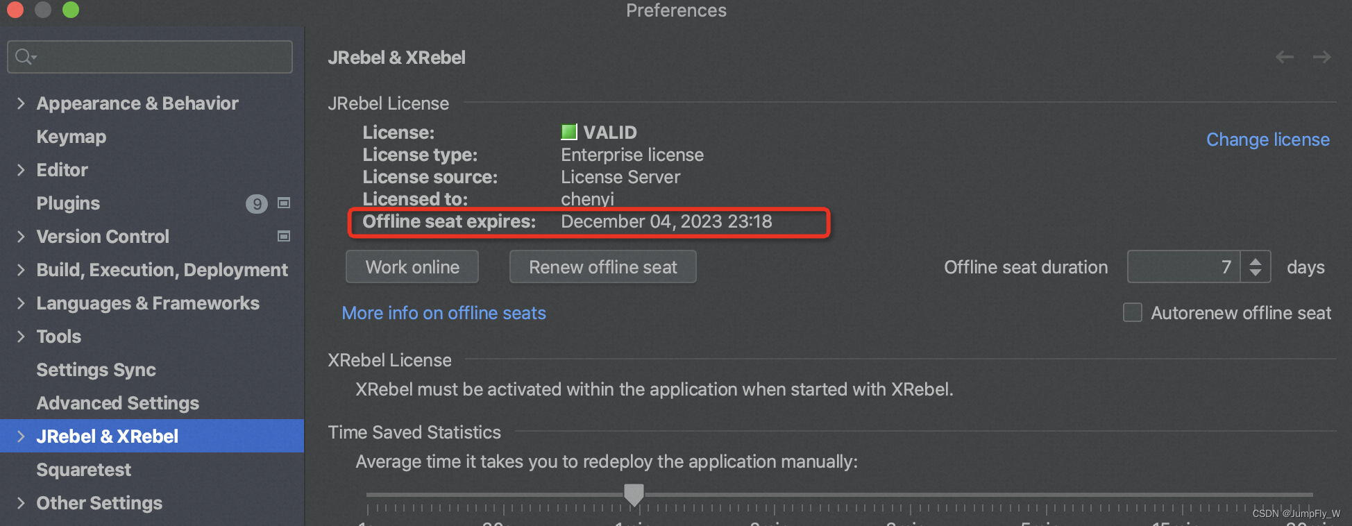Expand the Tools section
This screenshot has width=1352, height=526.
click(x=21, y=337)
